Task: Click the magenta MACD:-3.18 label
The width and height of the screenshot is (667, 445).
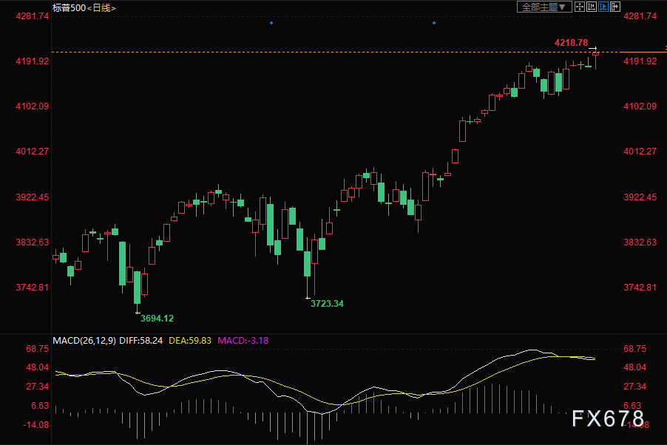Action: click(x=243, y=340)
